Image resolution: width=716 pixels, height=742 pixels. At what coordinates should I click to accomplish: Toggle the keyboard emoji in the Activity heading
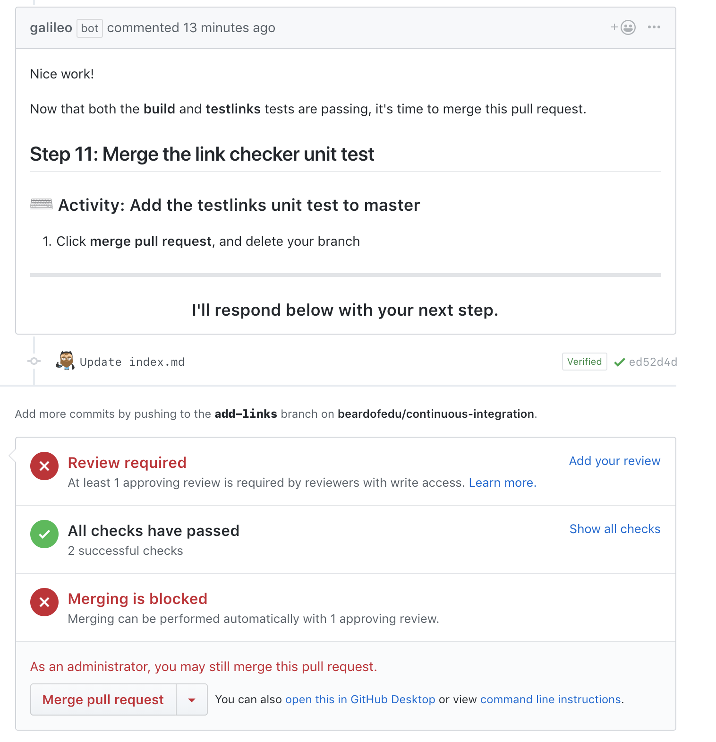42,204
